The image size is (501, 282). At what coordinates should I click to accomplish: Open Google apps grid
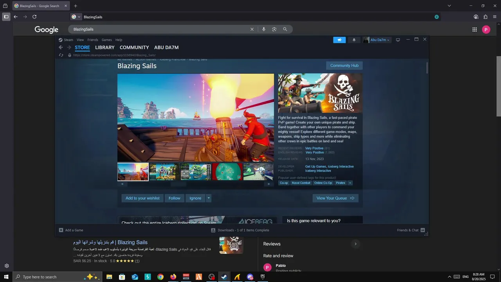(474, 29)
